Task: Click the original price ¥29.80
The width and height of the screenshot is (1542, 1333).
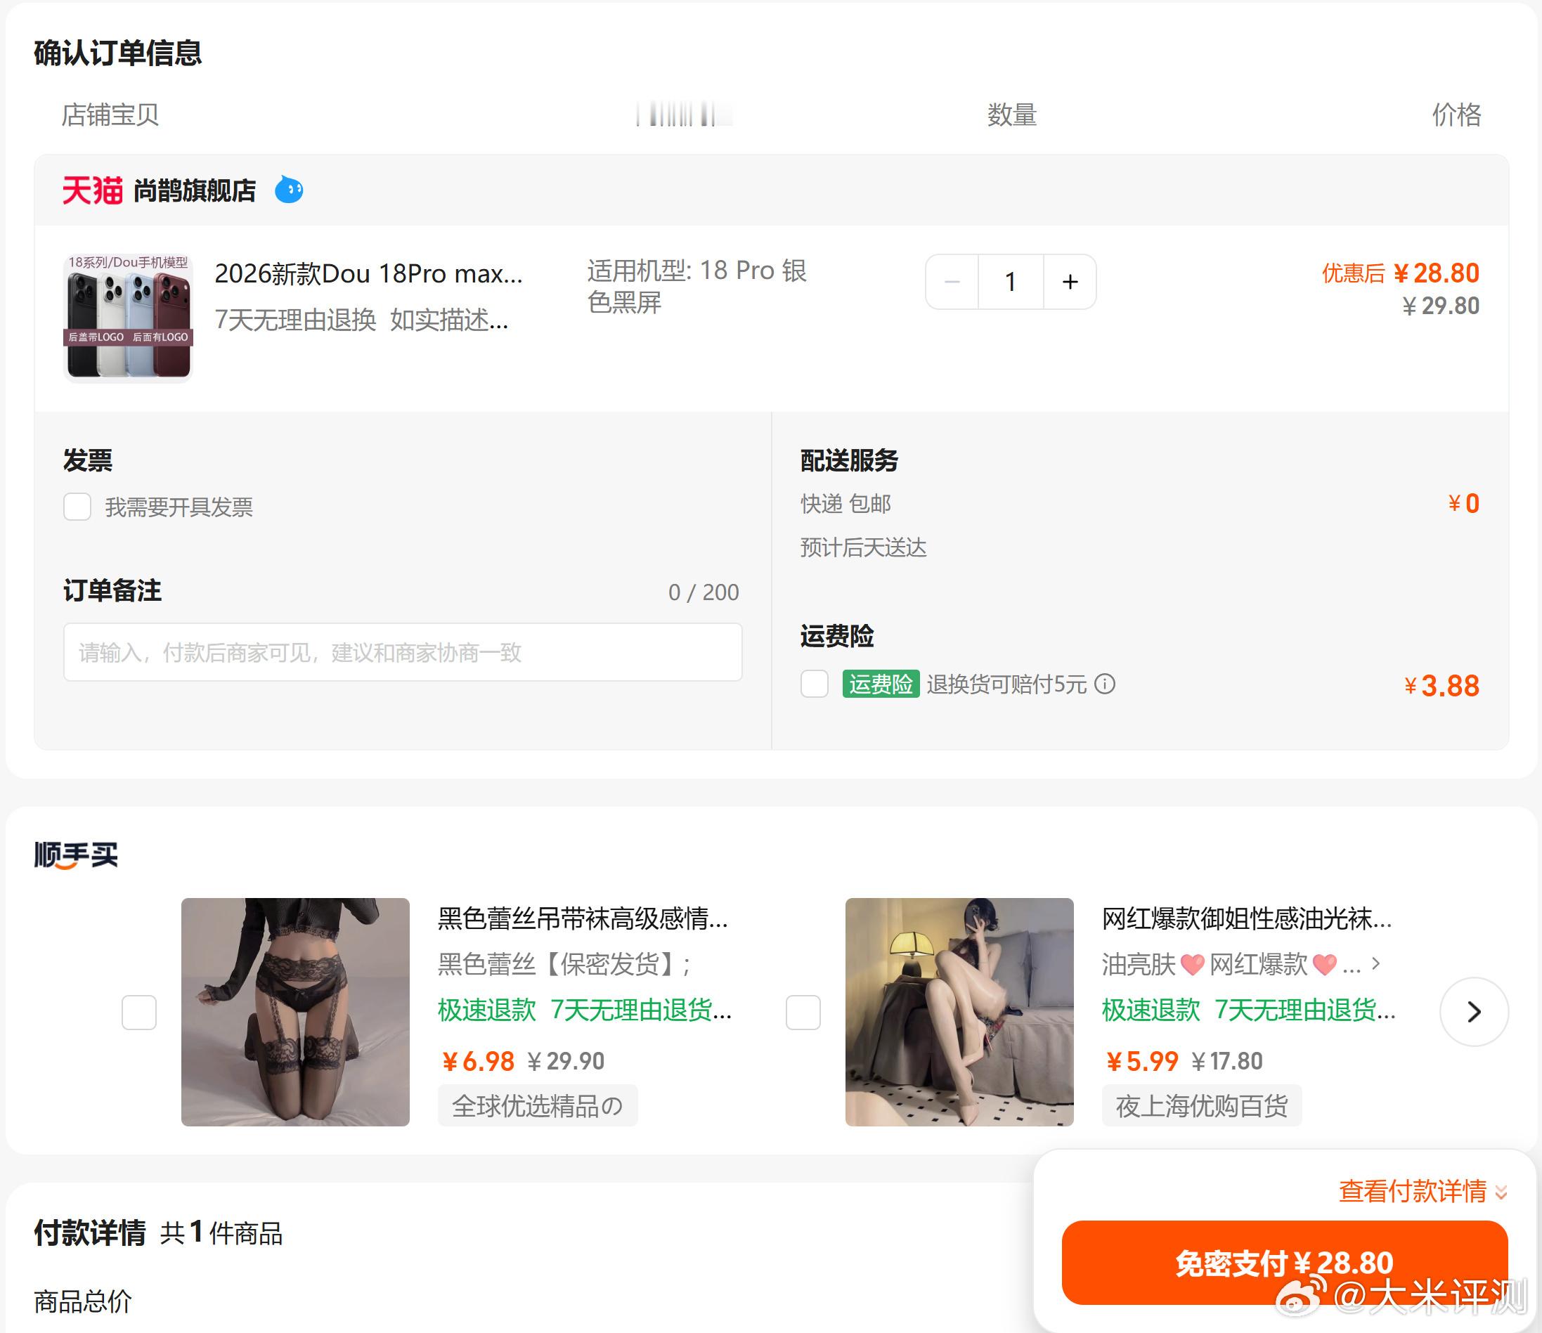Action: point(1441,306)
